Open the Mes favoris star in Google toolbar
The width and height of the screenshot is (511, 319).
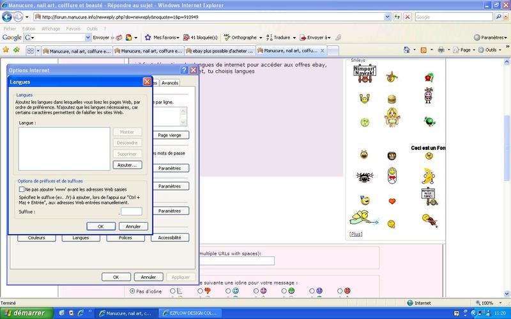[162, 38]
